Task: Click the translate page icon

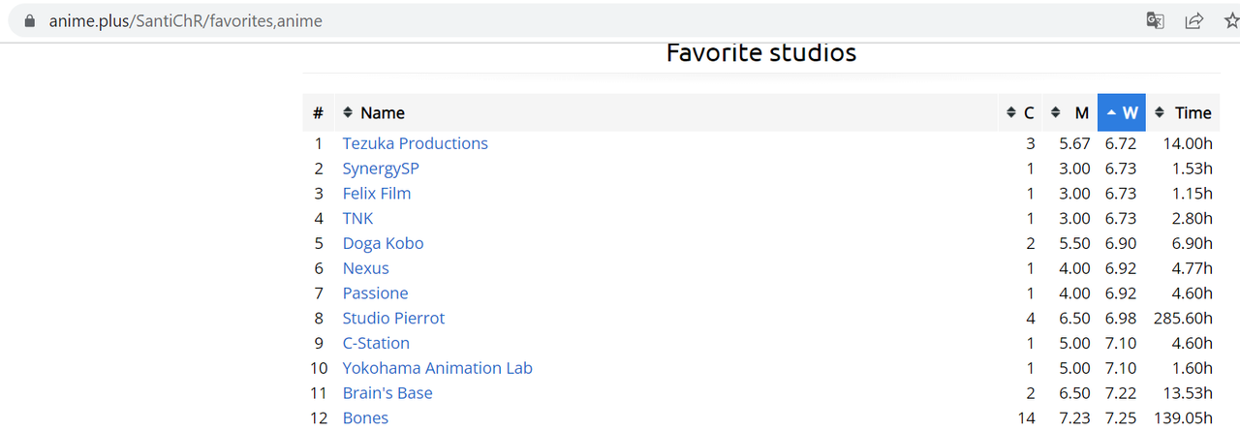Action: point(1155,20)
